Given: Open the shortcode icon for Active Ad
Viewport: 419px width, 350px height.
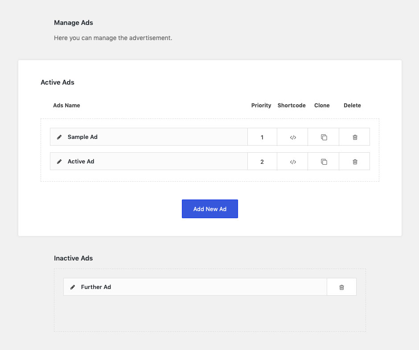Looking at the screenshot, I should (x=293, y=162).
